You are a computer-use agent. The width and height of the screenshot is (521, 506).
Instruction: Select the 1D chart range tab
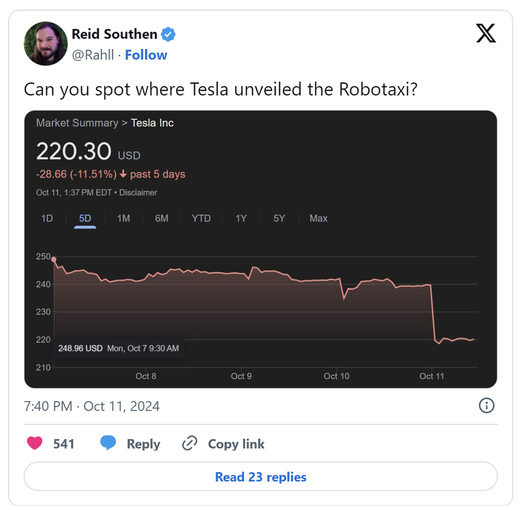pos(47,218)
